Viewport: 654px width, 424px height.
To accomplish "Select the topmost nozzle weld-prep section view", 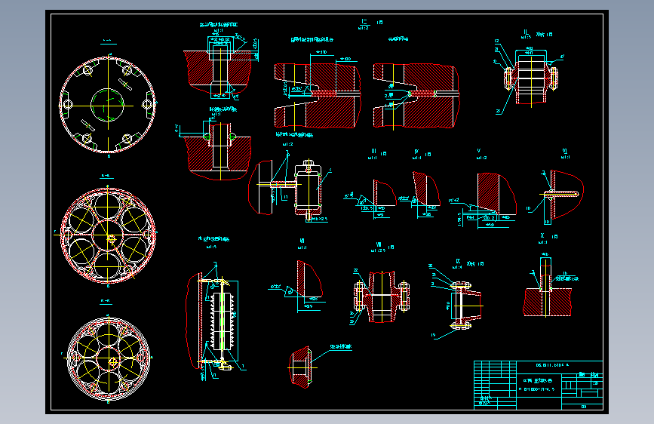I will tap(221, 67).
